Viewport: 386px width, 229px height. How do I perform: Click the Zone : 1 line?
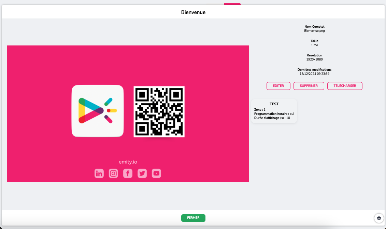tap(260, 110)
